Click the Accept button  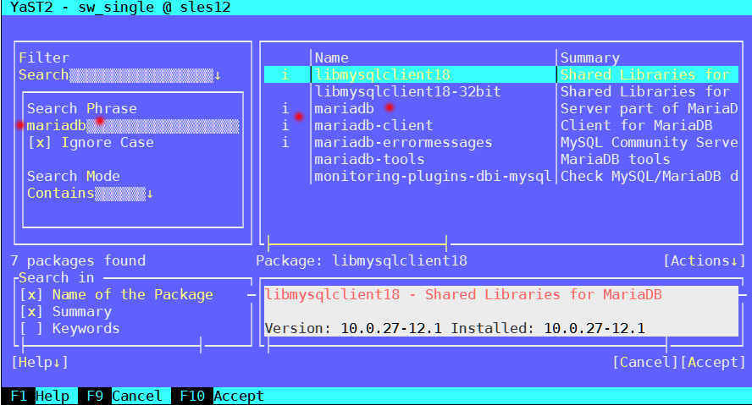coord(713,362)
